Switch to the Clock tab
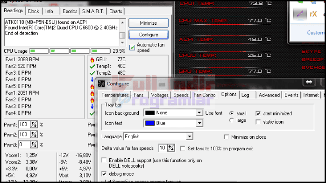 pyautogui.click(x=33, y=11)
